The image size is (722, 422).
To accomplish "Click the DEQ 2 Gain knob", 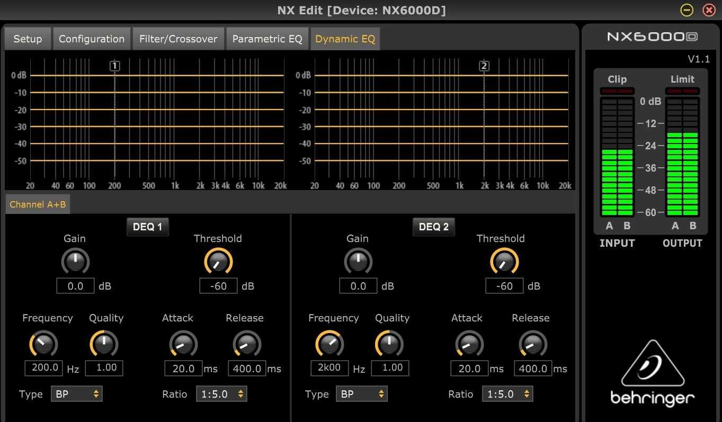I will (x=358, y=262).
